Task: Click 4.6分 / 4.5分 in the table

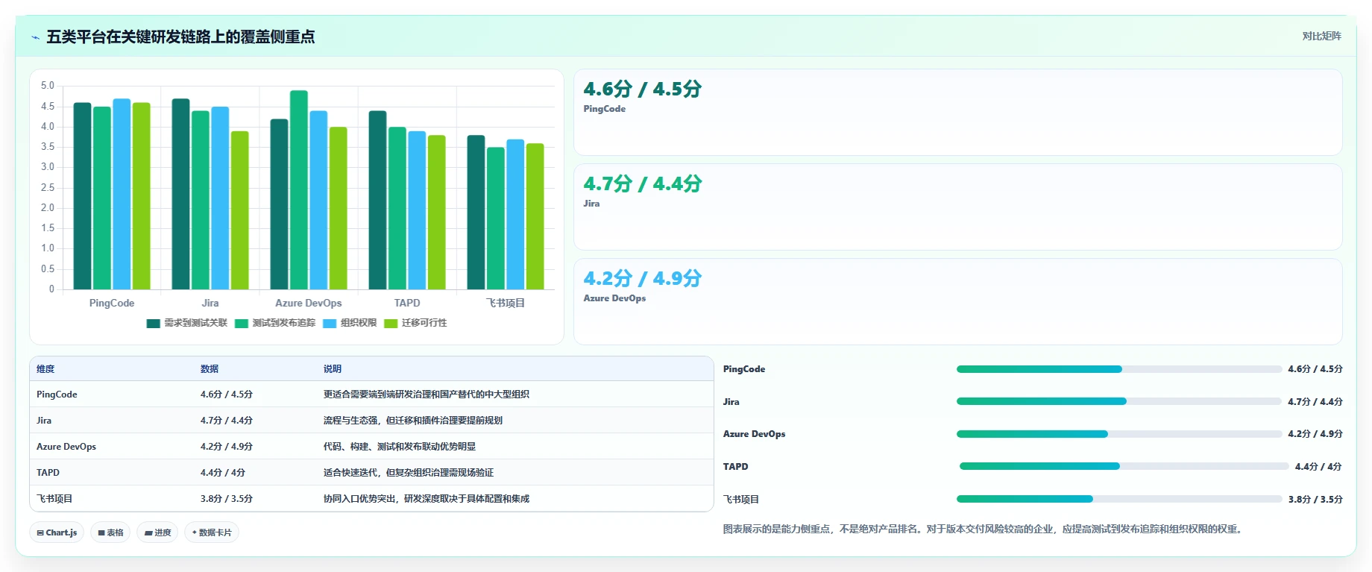Action: (227, 395)
